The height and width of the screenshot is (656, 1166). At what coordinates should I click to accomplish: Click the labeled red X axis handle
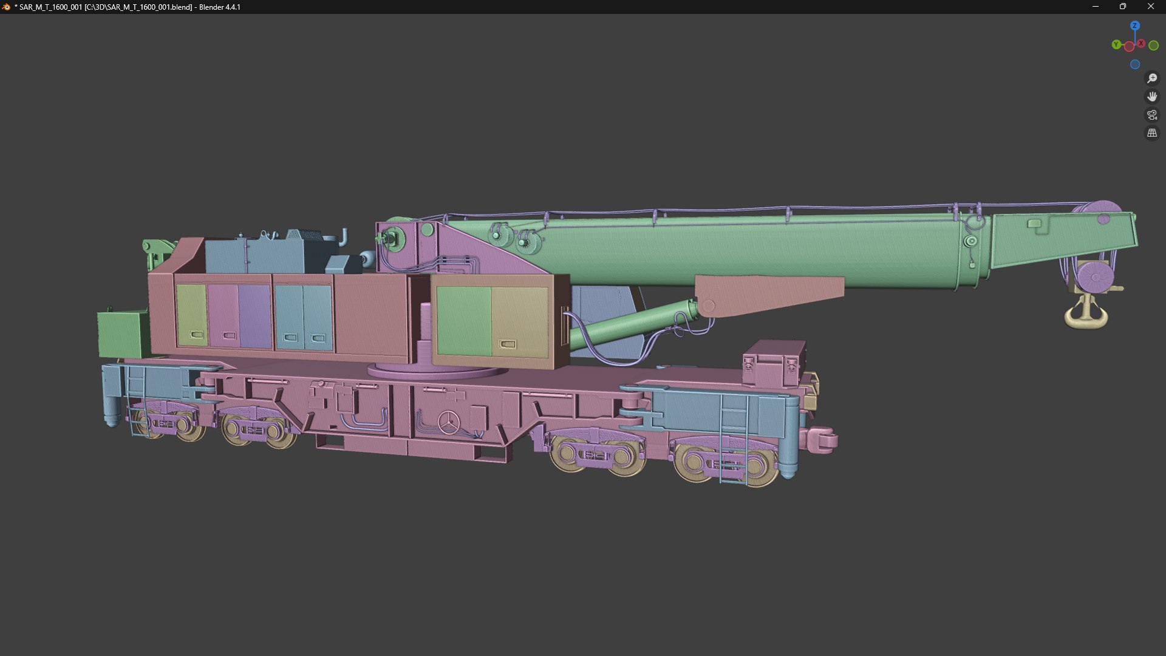tap(1141, 43)
